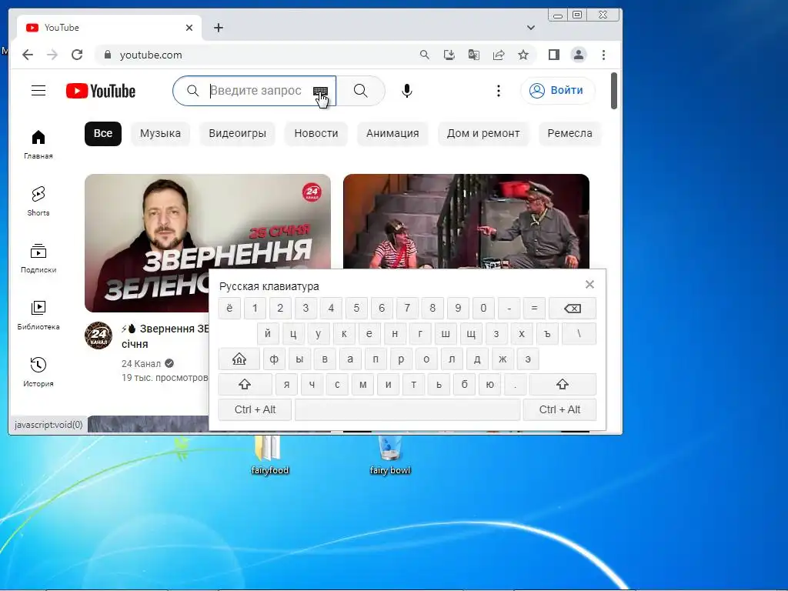Click the YouTube logo

click(101, 91)
